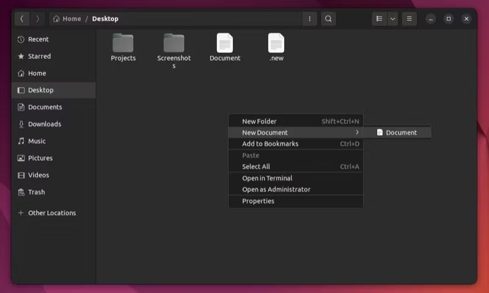Open Other Locations in the sidebar
Screen dimensions: 489x293
click(x=51, y=213)
